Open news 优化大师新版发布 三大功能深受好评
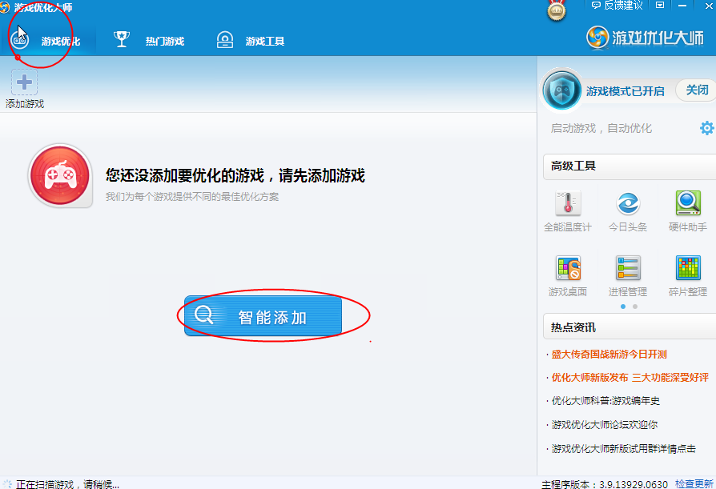The height and width of the screenshot is (489, 716). pos(630,378)
